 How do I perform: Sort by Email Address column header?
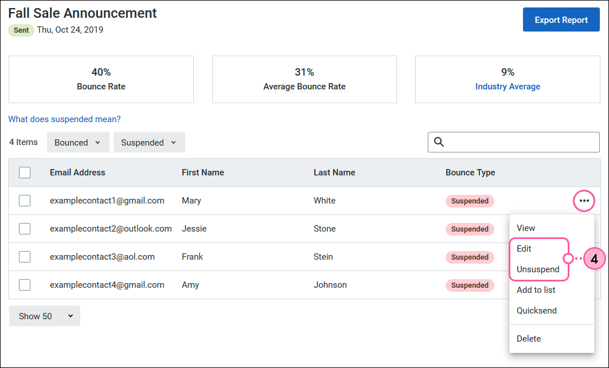pyautogui.click(x=77, y=173)
